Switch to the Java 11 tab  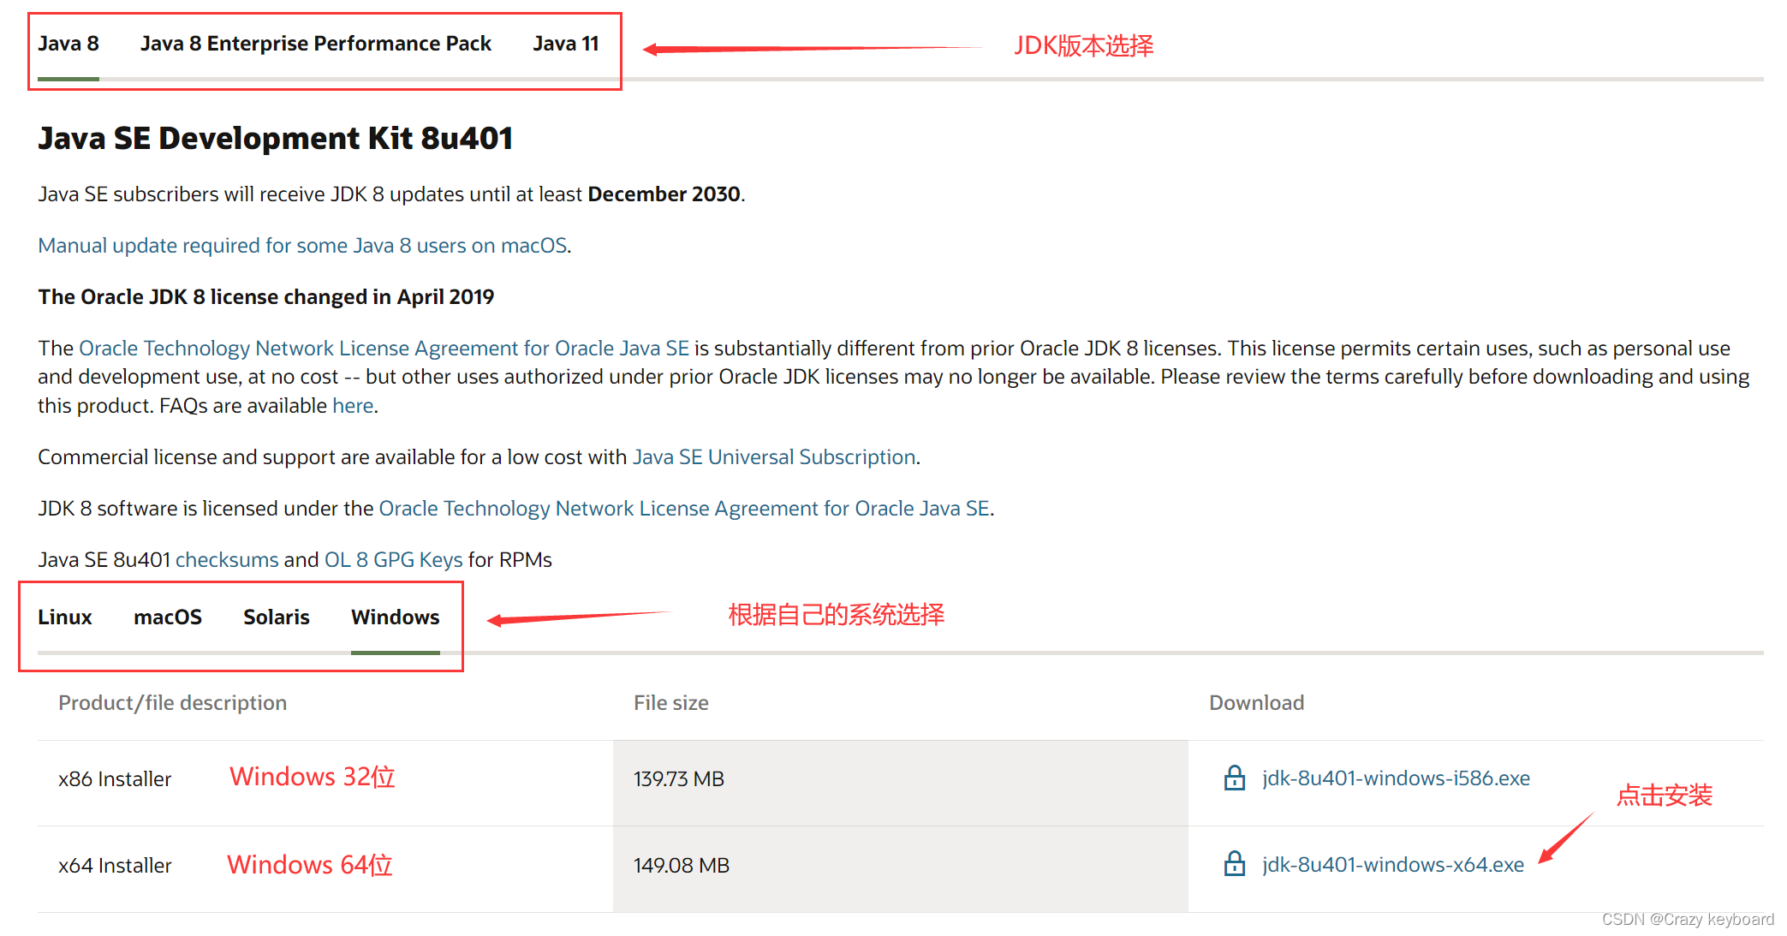566,44
